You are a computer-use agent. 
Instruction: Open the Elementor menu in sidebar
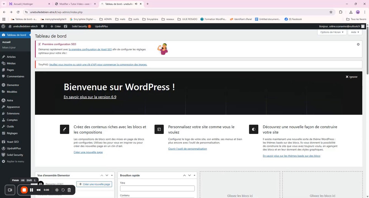click(15, 85)
